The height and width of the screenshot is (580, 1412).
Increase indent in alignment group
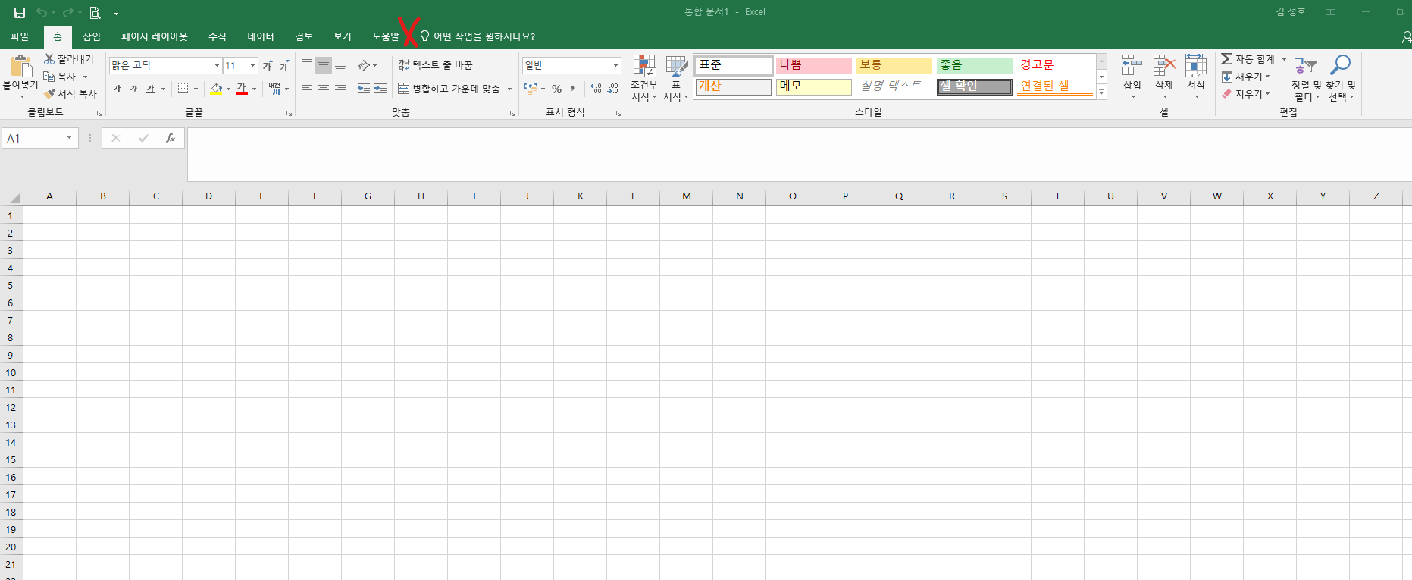380,89
